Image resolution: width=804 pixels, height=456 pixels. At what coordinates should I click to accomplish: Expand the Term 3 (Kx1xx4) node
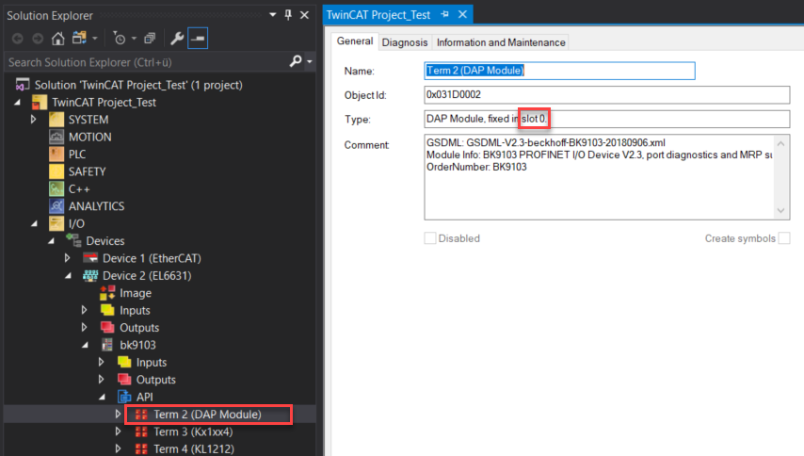[119, 432]
